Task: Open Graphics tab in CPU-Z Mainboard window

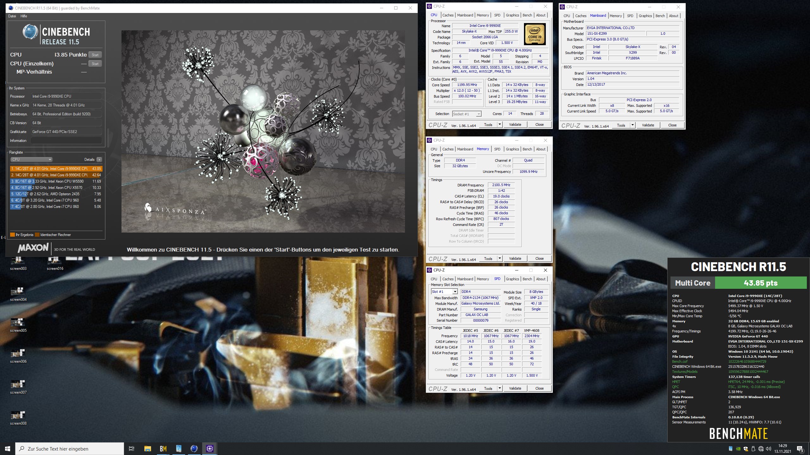Action: (645, 16)
